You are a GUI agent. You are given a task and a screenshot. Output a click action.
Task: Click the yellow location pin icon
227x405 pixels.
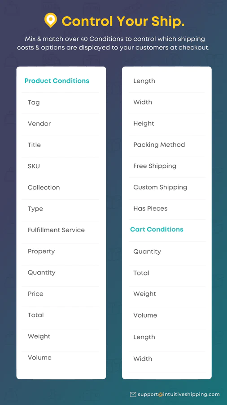click(x=50, y=20)
